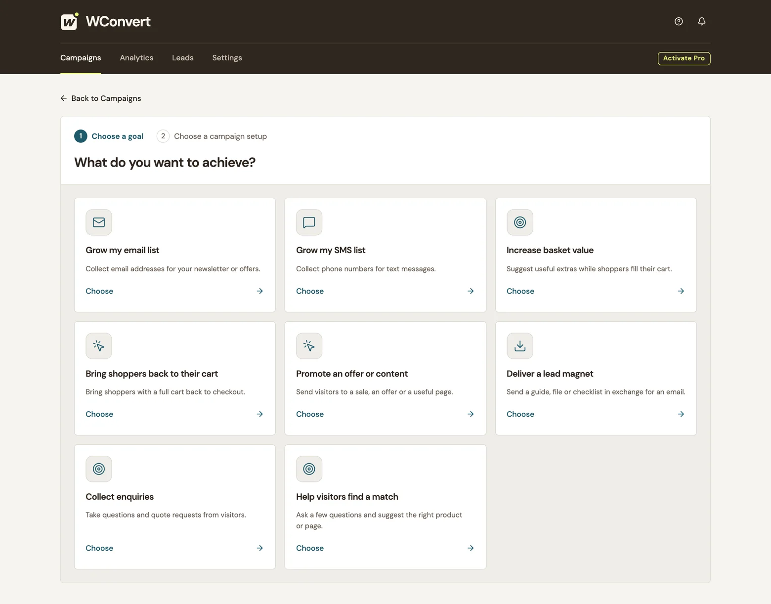771x604 pixels.
Task: Switch to the Analytics tab
Action: pos(136,58)
